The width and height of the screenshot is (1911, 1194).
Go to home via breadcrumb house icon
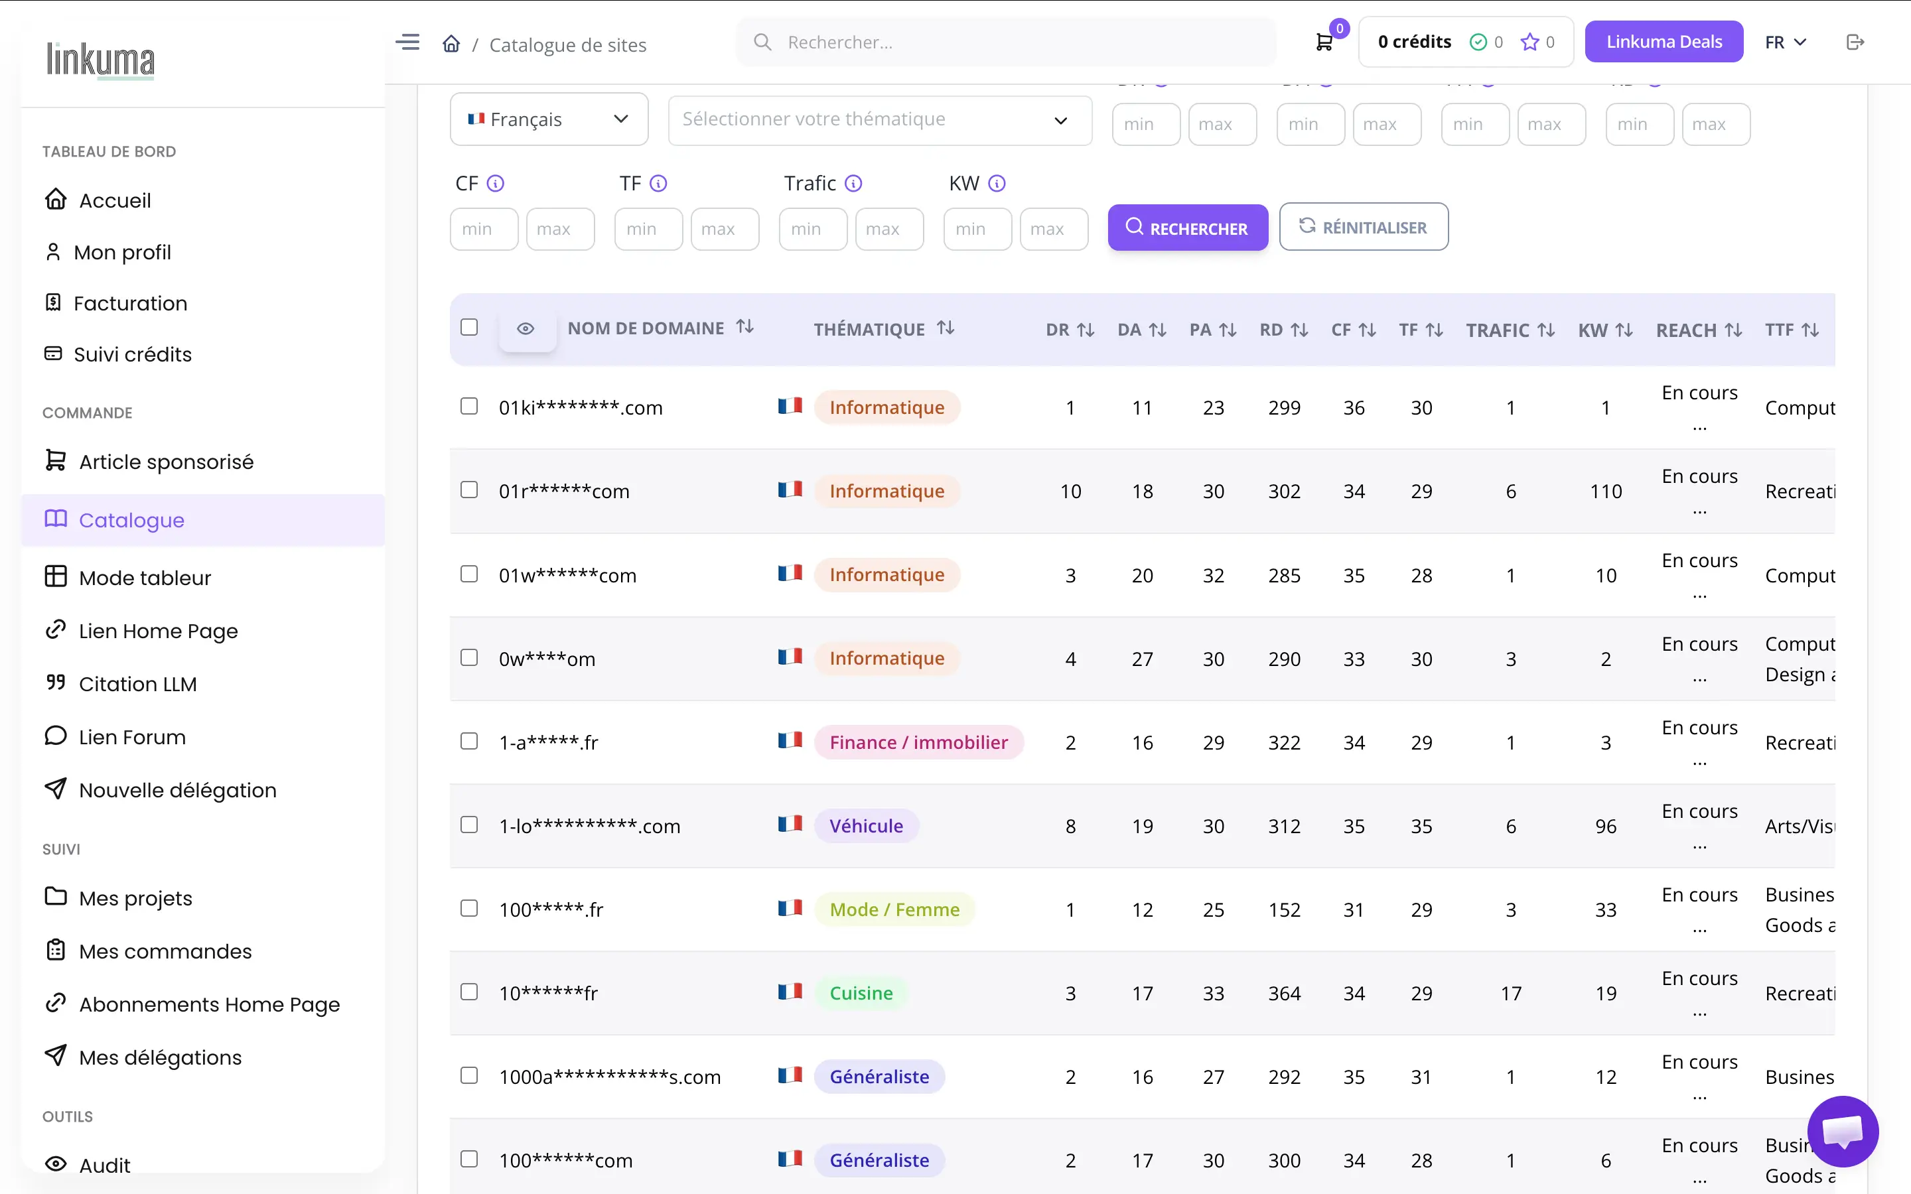pyautogui.click(x=451, y=43)
